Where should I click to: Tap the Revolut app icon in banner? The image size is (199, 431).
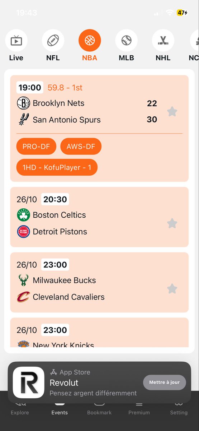click(x=29, y=383)
